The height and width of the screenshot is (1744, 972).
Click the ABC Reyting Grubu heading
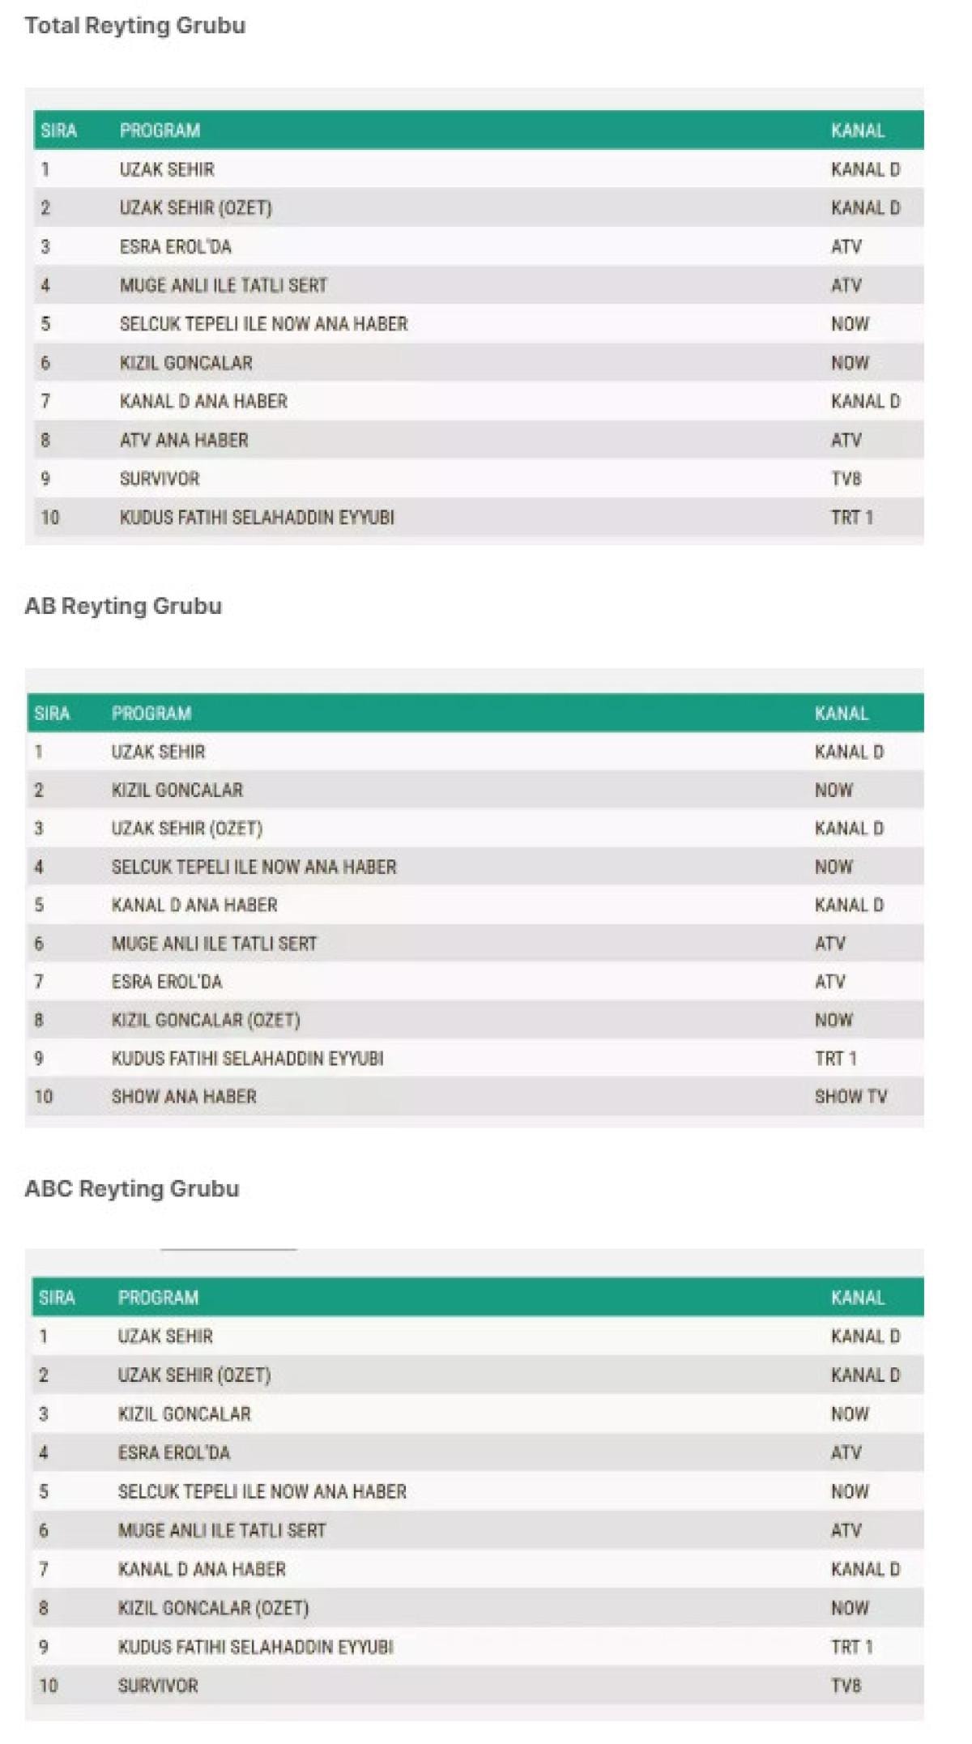[x=132, y=1188]
